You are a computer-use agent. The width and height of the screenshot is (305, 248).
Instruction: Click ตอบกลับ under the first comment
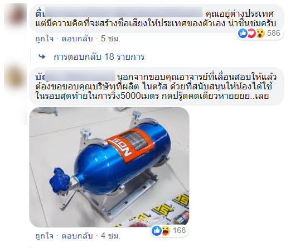point(77,39)
